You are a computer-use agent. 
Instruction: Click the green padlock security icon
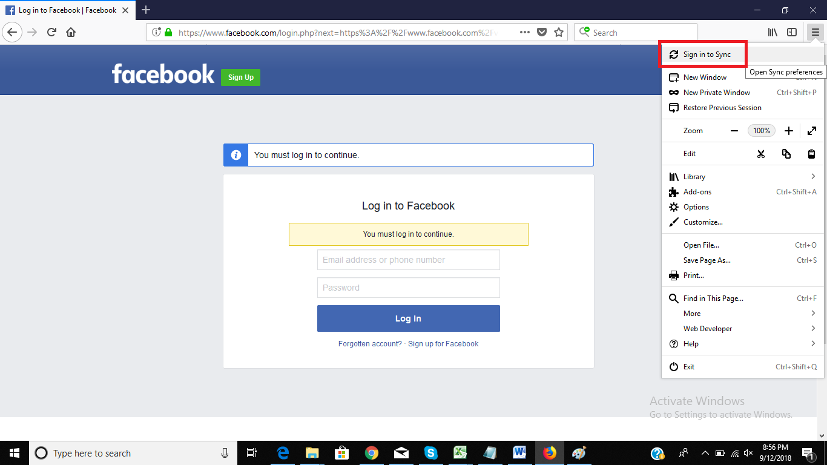(x=168, y=32)
